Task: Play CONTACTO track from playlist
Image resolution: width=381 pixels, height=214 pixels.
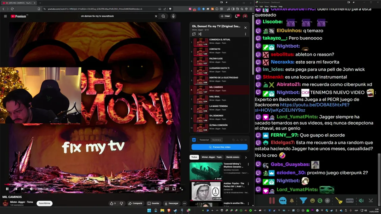Action: pos(220,51)
